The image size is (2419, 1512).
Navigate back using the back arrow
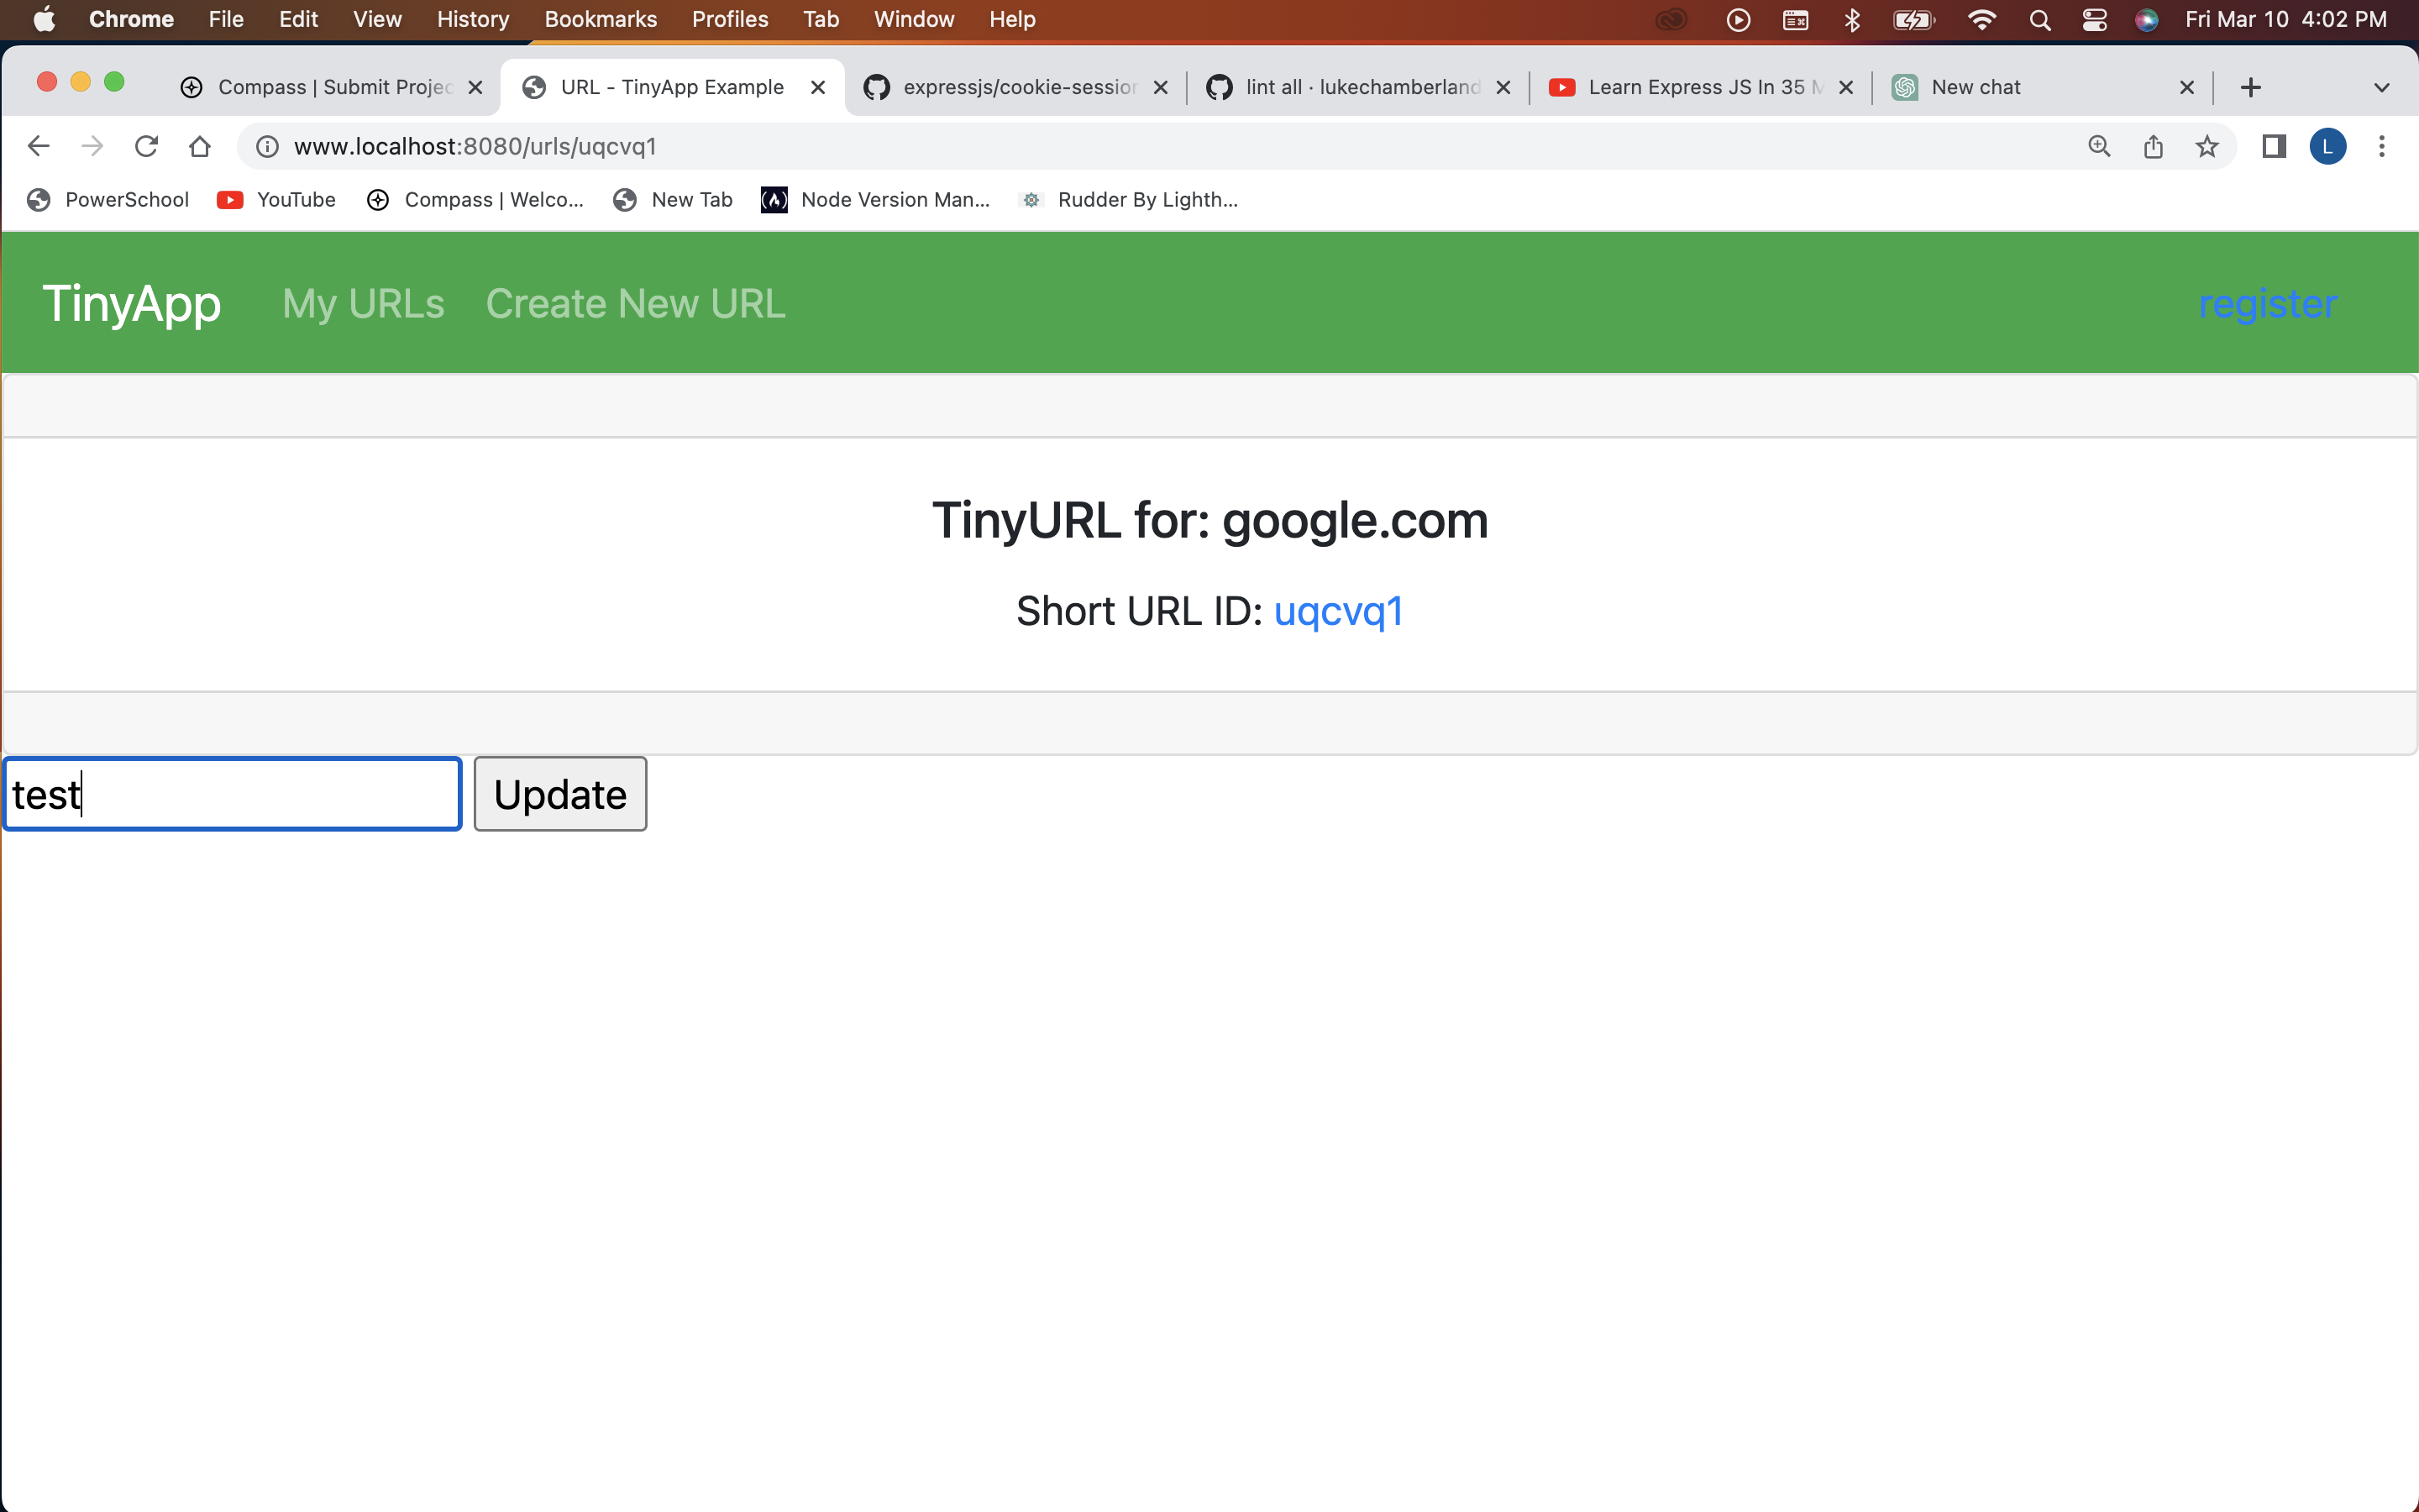pyautogui.click(x=38, y=146)
